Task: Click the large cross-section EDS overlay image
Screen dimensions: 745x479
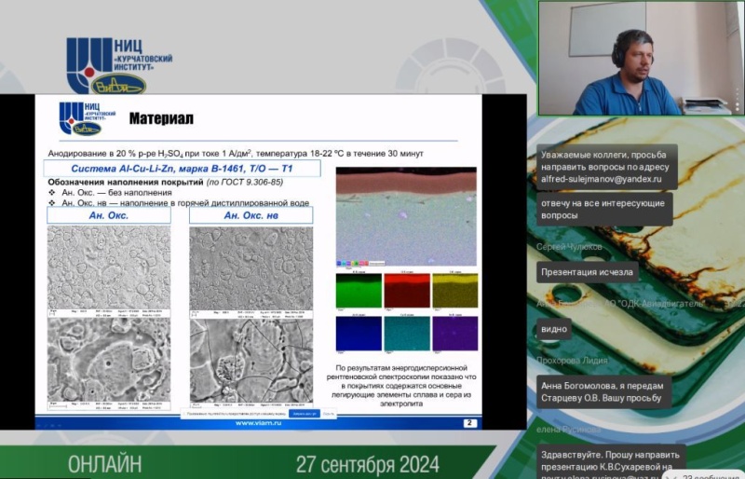Action: (406, 216)
